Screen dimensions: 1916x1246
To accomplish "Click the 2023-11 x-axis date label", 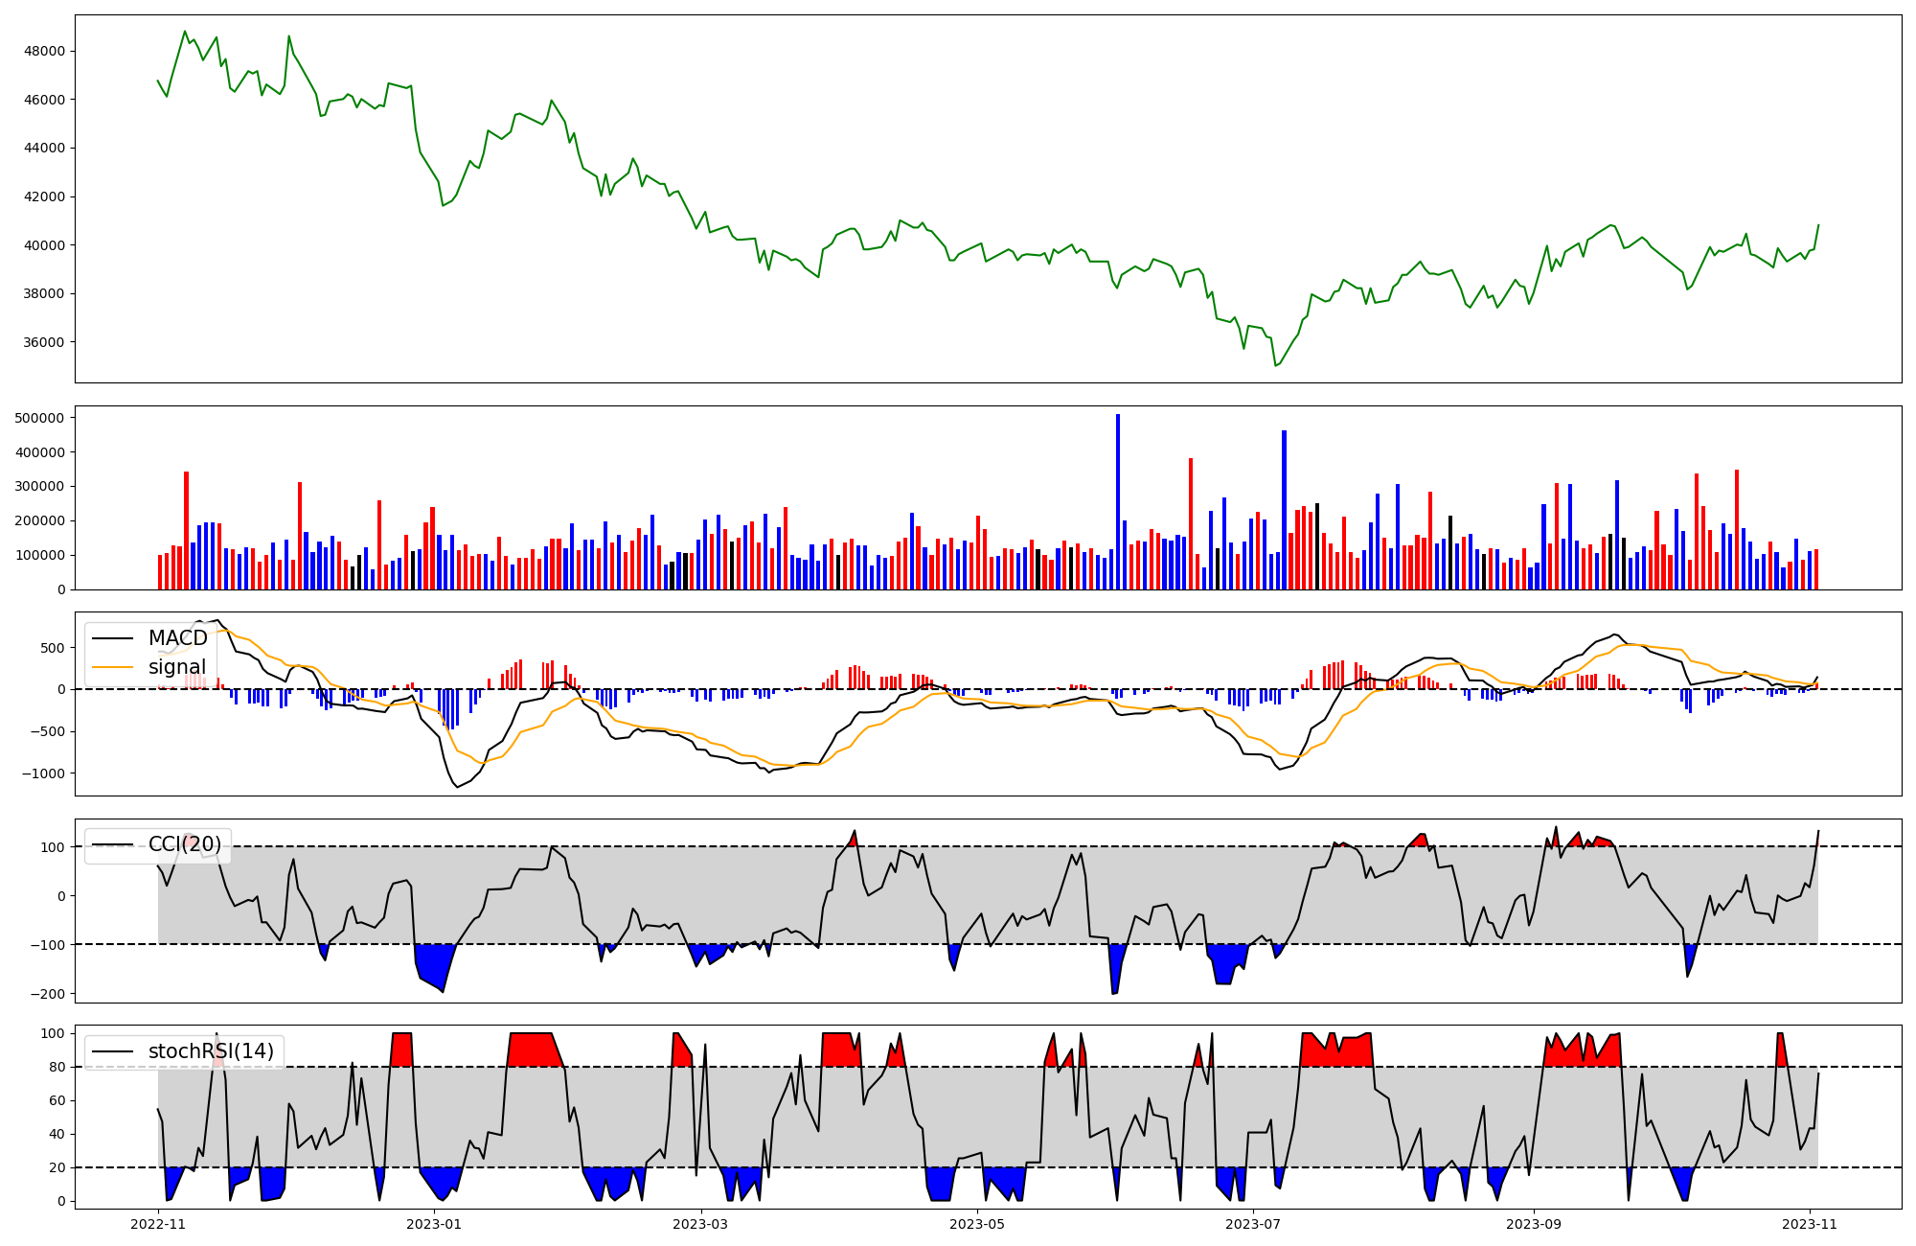I will click(x=1810, y=1224).
